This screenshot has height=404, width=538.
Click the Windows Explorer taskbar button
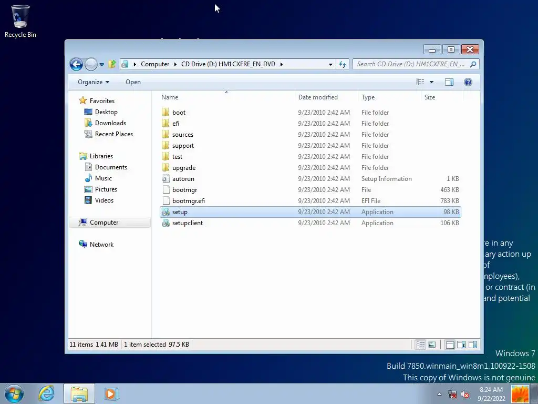[x=79, y=394]
